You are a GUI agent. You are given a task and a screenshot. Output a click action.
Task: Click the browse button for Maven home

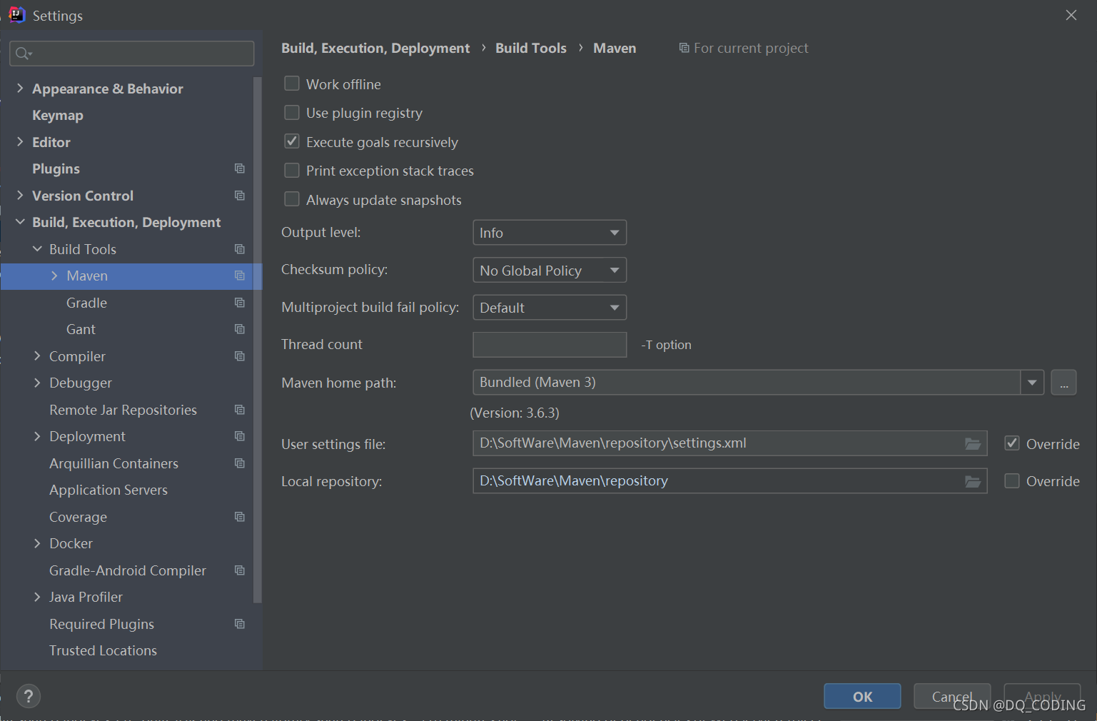point(1063,383)
